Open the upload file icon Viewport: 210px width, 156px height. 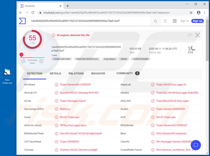[165, 21]
